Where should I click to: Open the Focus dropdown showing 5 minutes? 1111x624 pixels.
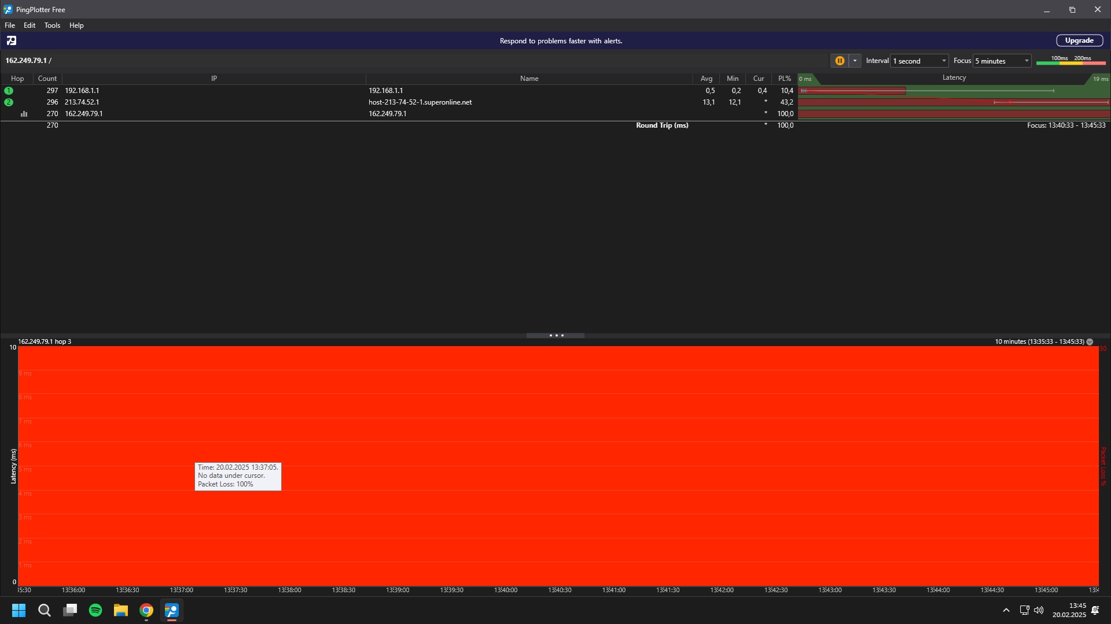(1002, 61)
